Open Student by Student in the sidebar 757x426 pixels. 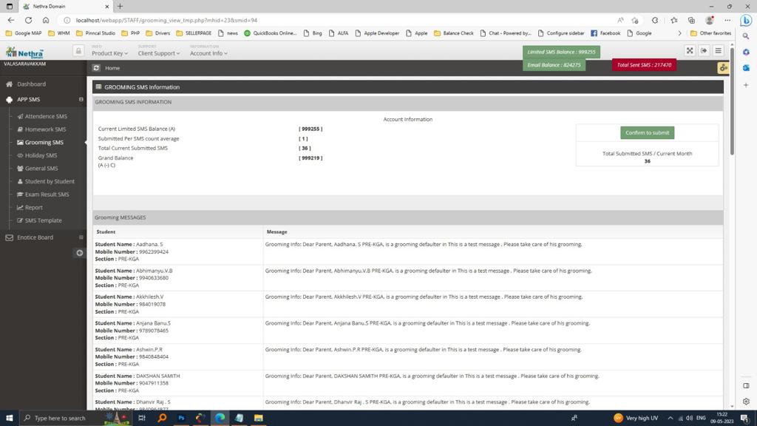coord(46,182)
